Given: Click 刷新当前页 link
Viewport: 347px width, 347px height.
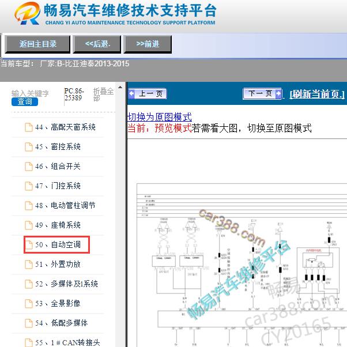Looking at the screenshot, I should click(317, 95).
